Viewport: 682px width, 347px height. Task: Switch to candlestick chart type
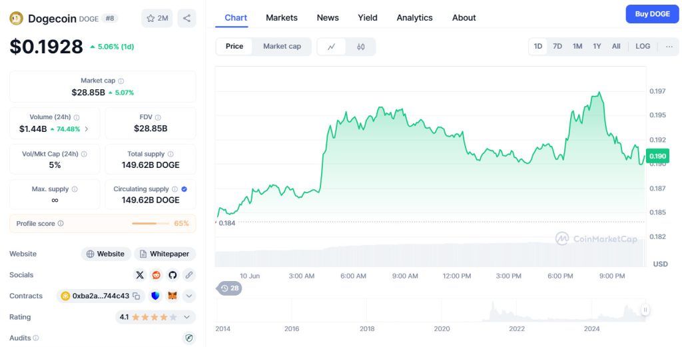click(361, 47)
